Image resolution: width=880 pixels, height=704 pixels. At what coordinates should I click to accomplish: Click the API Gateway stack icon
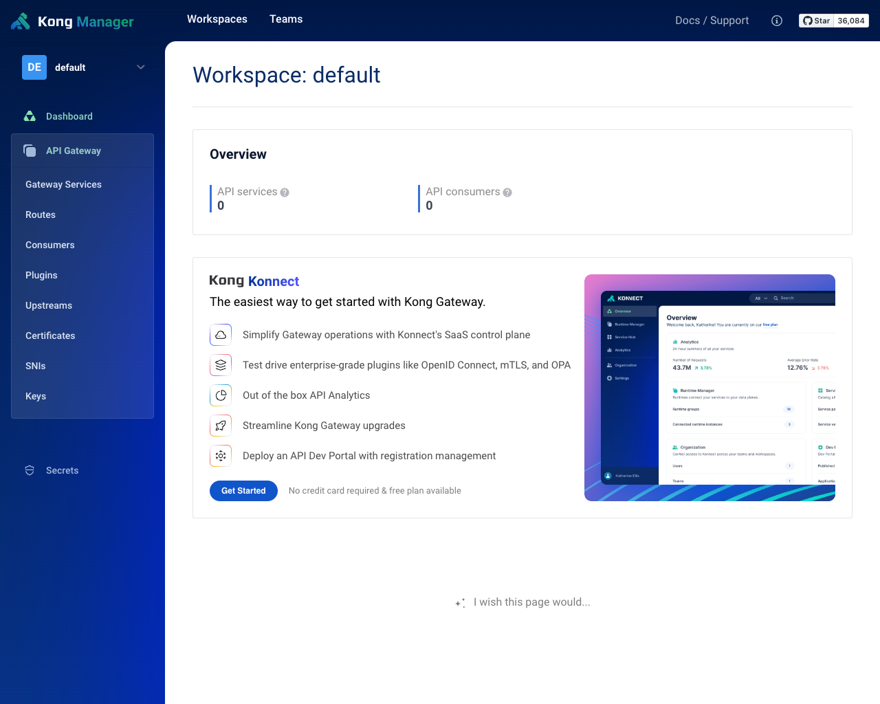[x=30, y=151]
